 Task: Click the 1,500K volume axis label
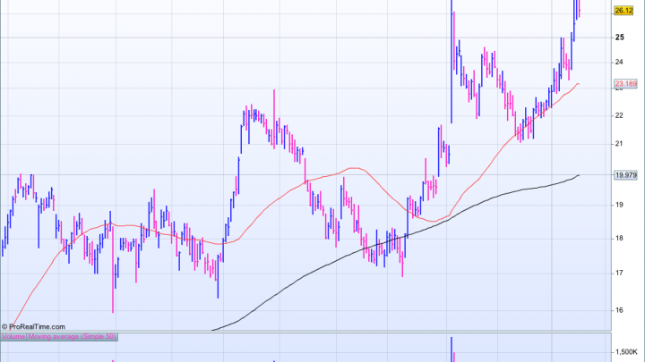tap(626, 352)
